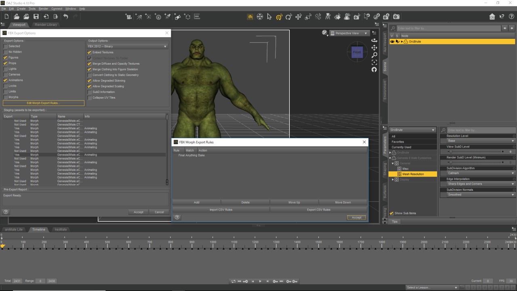Click Cancel in FBX Export Options dialog
The height and width of the screenshot is (291, 517).
[x=159, y=212]
